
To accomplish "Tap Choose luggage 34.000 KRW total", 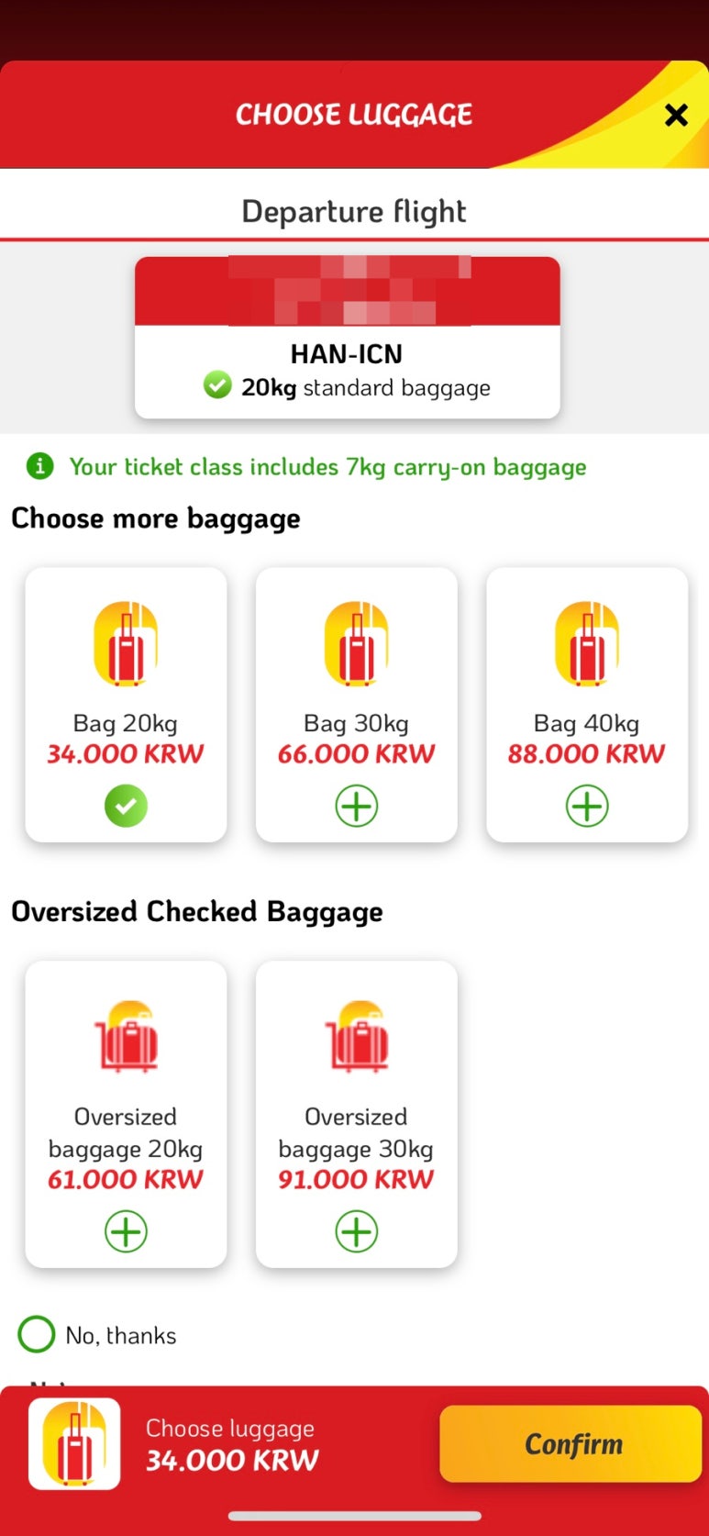I will click(x=232, y=1445).
